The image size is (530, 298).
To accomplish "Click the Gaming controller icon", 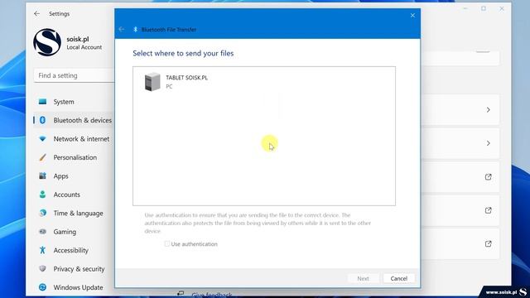I will tap(42, 232).
